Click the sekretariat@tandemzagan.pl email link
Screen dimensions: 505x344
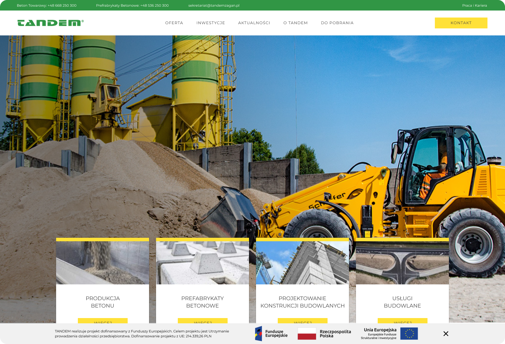[x=214, y=5]
